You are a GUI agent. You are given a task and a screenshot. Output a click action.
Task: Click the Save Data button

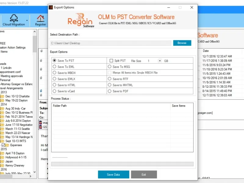pos(113,174)
